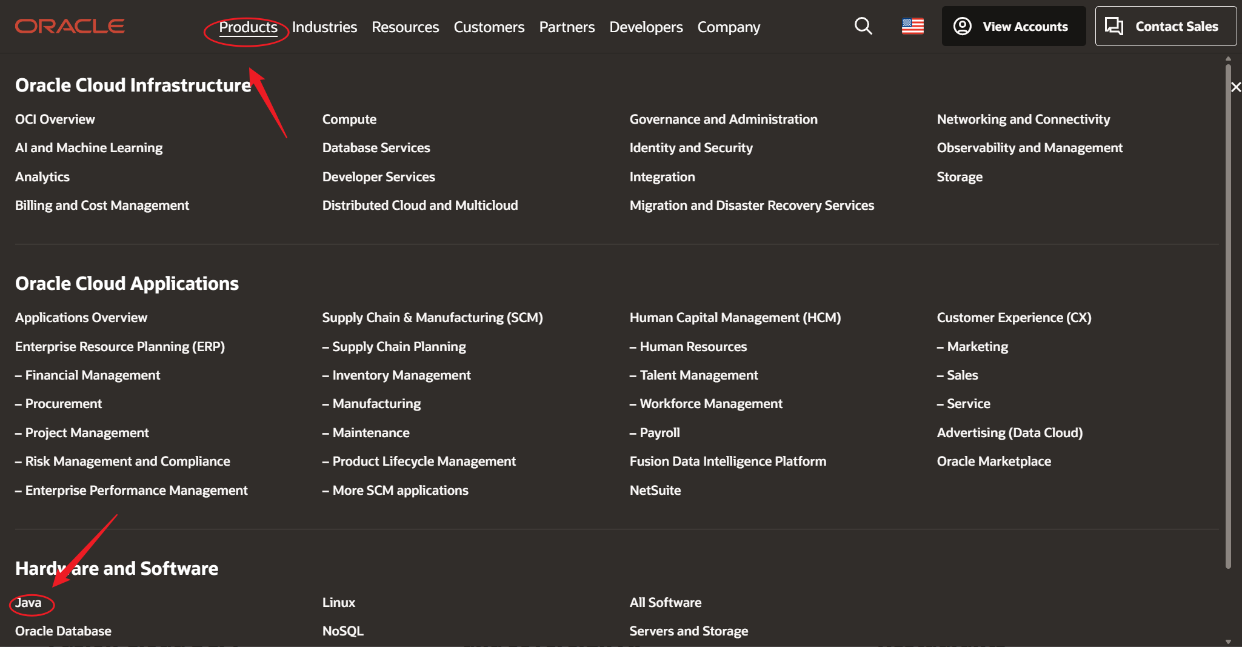1242x647 pixels.
Task: Open Risk Management and Compliance
Action: [122, 461]
